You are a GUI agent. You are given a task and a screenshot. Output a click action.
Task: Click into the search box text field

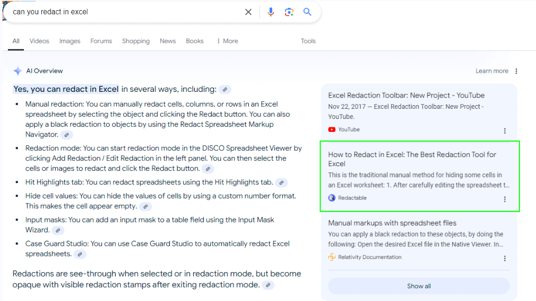coord(126,12)
